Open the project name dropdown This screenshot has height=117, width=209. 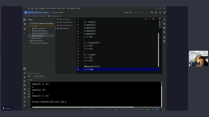click(37, 12)
